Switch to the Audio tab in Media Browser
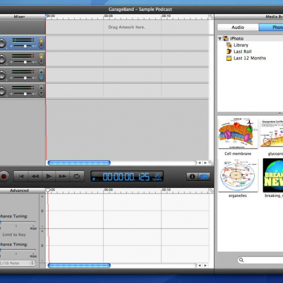Image resolution: width=283 pixels, height=283 pixels. tap(238, 27)
